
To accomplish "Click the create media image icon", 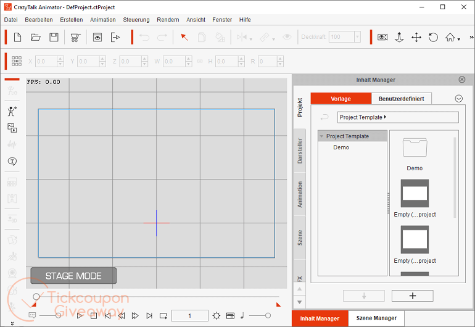I will click(x=12, y=128).
